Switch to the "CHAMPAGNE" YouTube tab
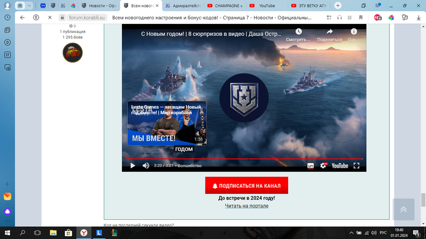 (x=225, y=6)
